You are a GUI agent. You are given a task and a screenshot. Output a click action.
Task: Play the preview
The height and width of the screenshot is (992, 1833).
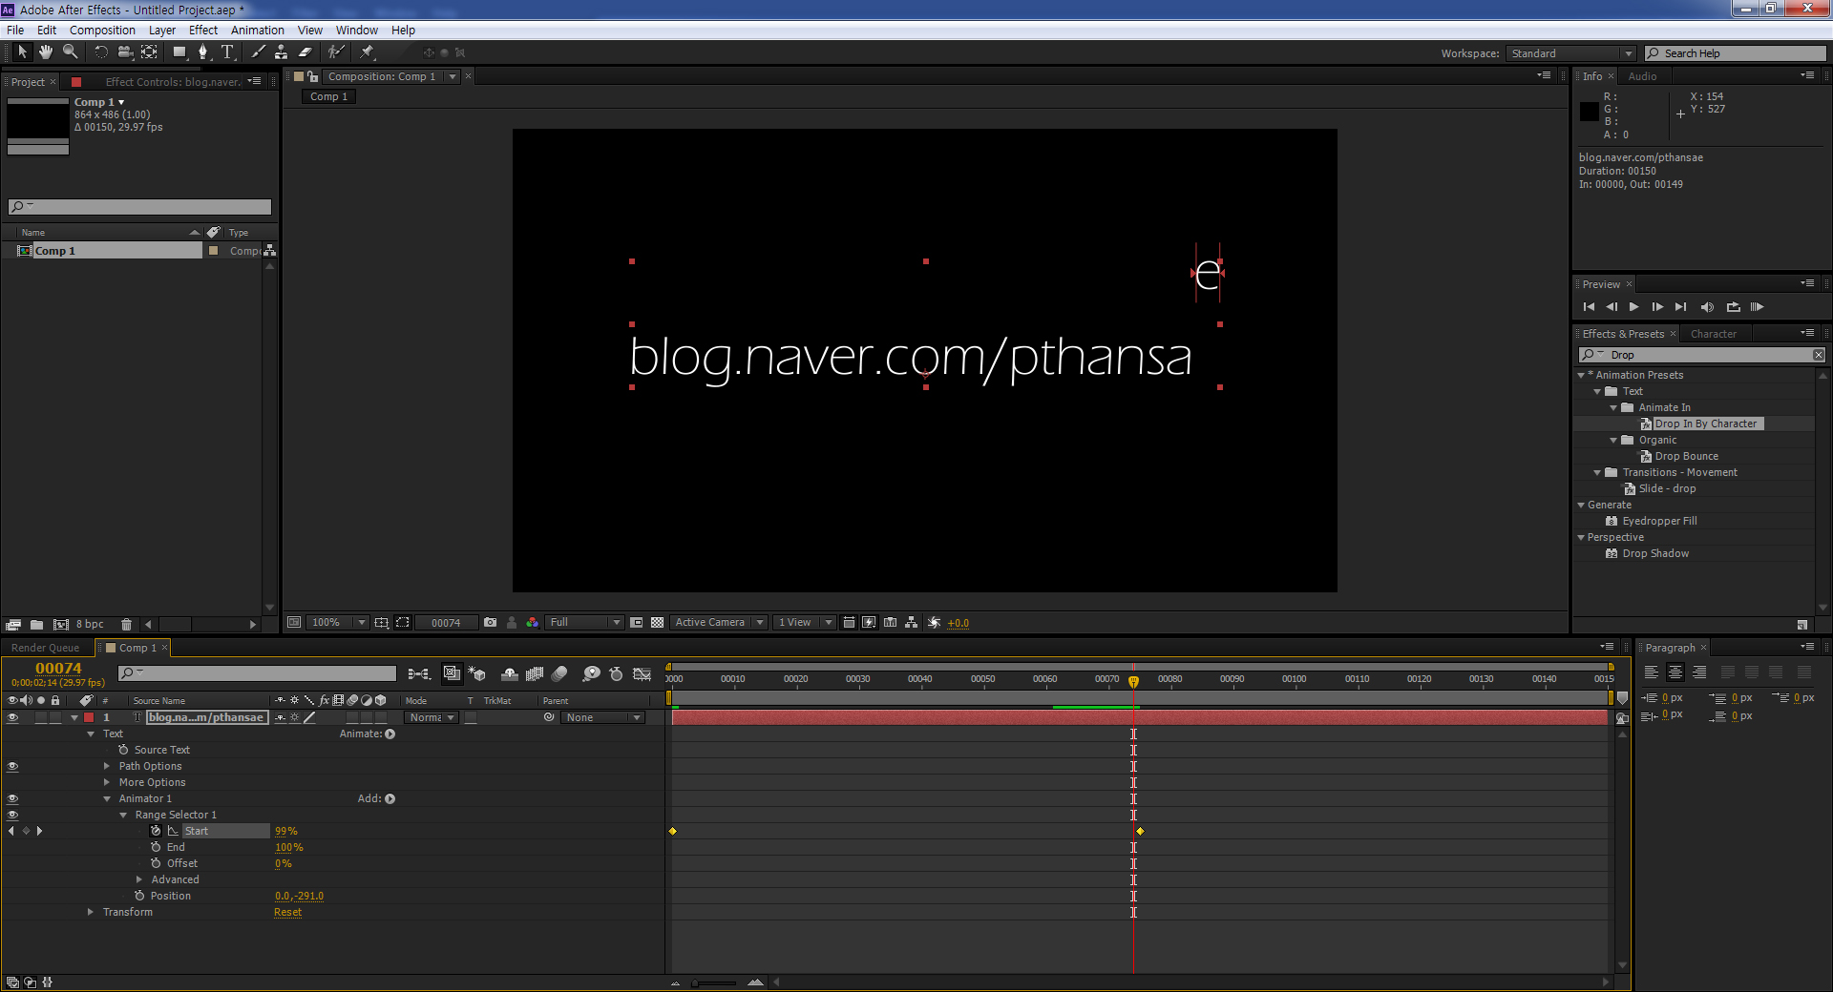click(x=1633, y=307)
